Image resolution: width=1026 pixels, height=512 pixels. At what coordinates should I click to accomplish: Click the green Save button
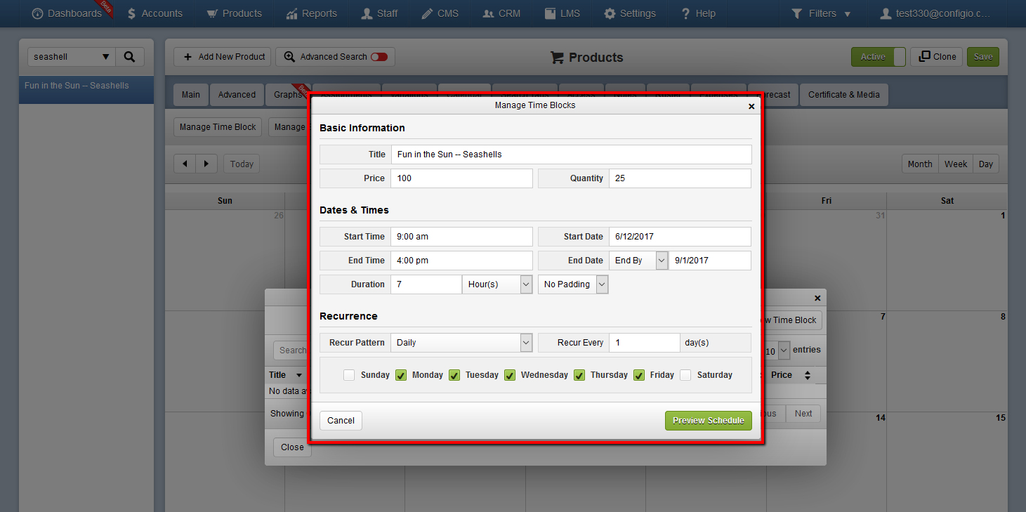tap(983, 57)
